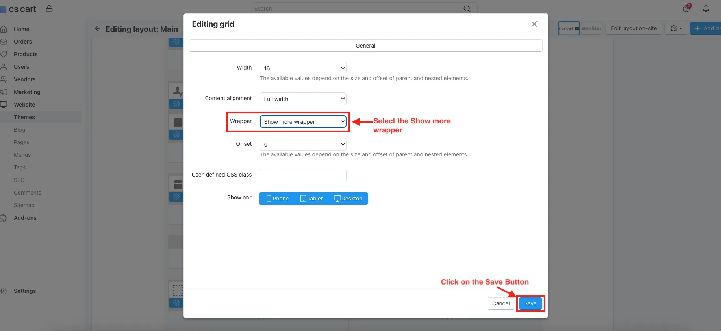Image resolution: width=721 pixels, height=331 pixels.
Task: Select Blog submenu item
Action: coord(19,130)
